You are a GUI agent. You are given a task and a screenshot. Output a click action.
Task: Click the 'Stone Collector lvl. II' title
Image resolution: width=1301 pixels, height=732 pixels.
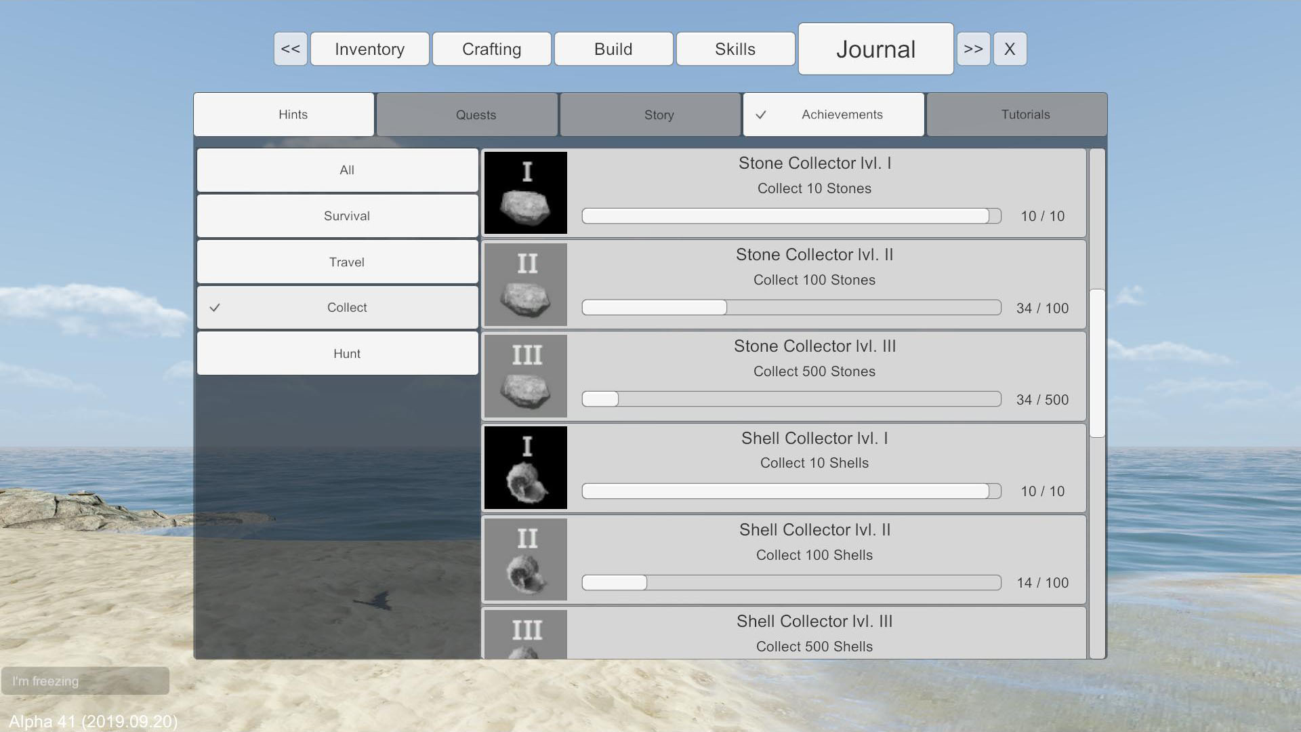[814, 255]
